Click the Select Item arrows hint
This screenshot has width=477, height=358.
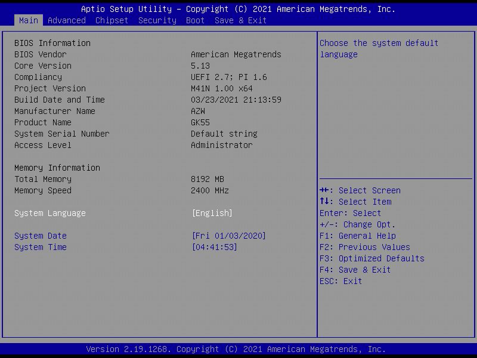[355, 202]
